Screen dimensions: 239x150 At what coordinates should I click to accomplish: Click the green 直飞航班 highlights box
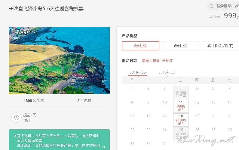[x=59, y=140]
